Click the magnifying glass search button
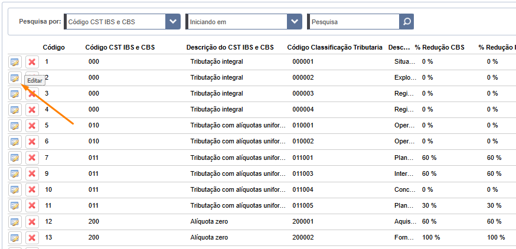Screen dimensions: 516x249 tap(407, 22)
